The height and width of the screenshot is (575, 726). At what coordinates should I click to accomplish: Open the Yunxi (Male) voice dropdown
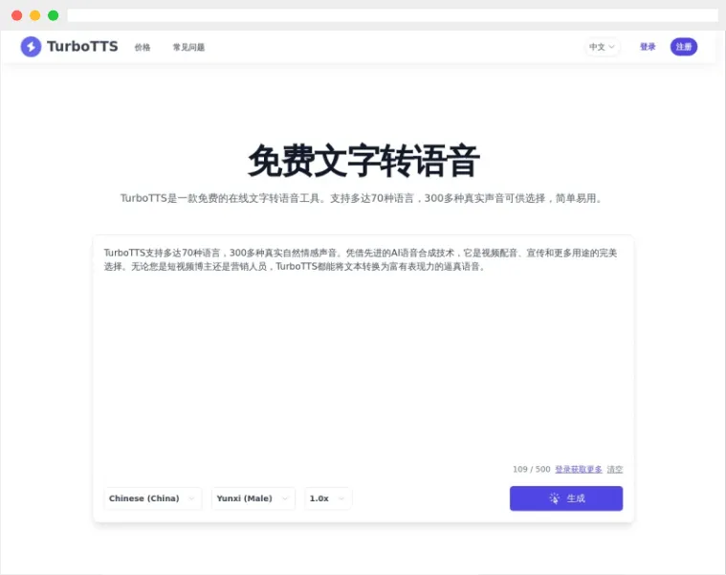253,498
